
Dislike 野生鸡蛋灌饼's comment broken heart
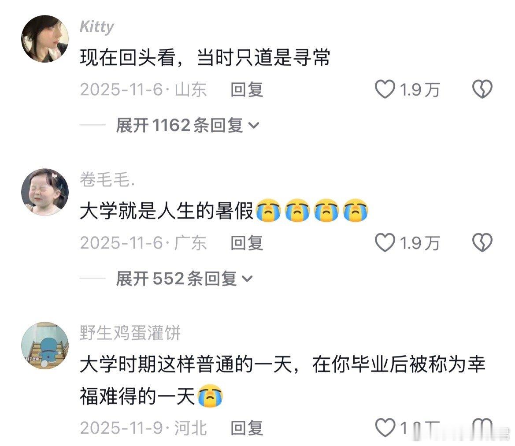(482, 427)
